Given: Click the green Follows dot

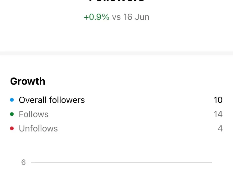Looking at the screenshot, I should (x=12, y=114).
